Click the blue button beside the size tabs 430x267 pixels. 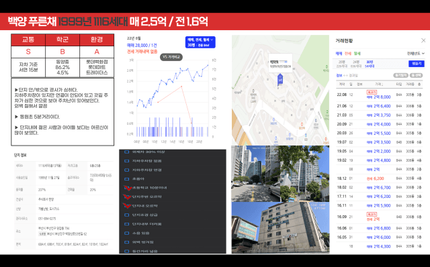(x=417, y=64)
